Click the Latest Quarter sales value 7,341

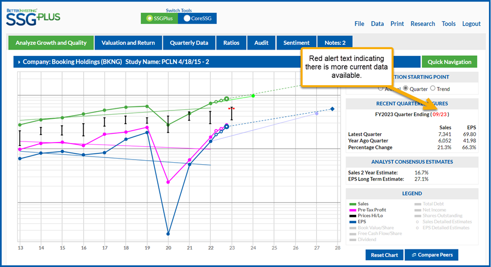444,134
